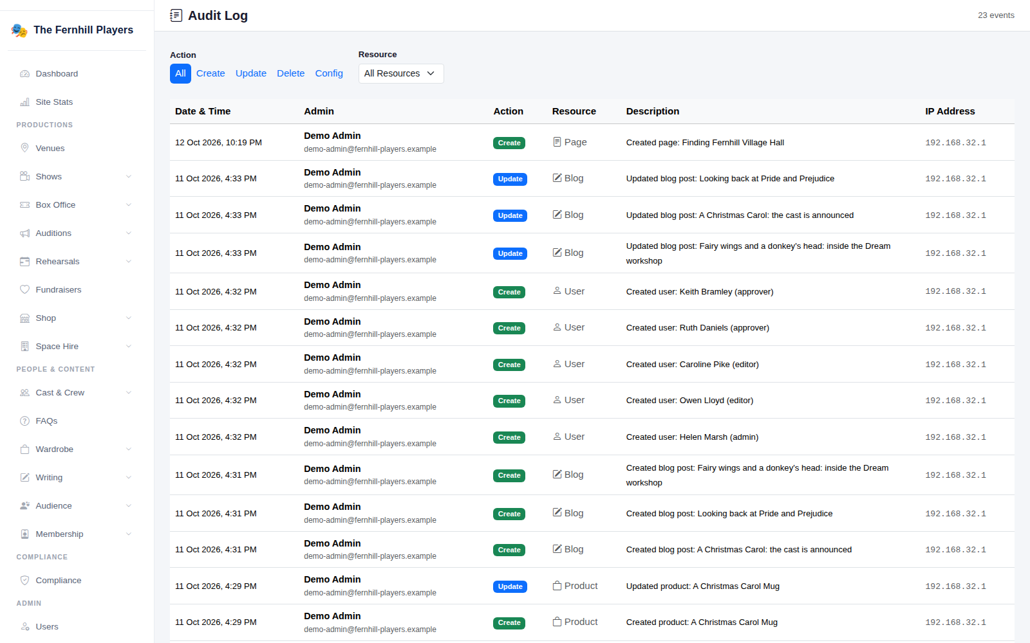The width and height of the screenshot is (1030, 643).
Task: Filter audit log by Update actions
Action: tap(251, 73)
